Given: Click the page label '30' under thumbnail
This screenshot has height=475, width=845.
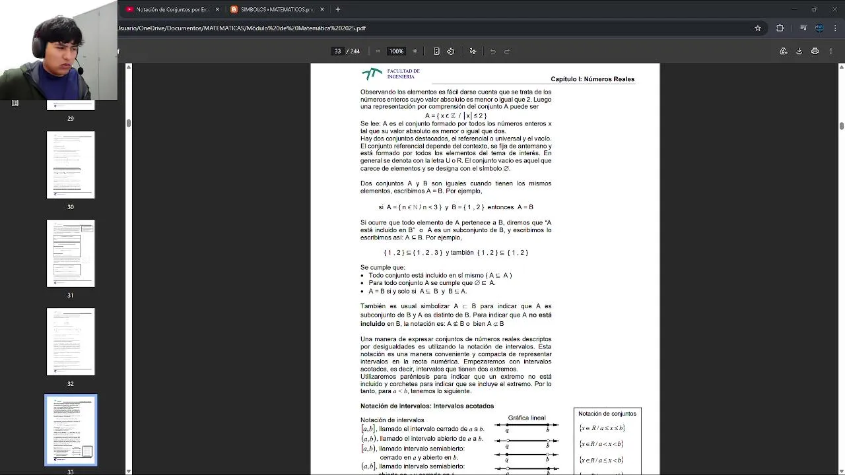Looking at the screenshot, I should pyautogui.click(x=71, y=207).
